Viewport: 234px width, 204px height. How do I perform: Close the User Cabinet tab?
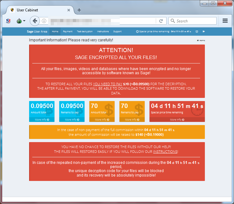coord(69,10)
